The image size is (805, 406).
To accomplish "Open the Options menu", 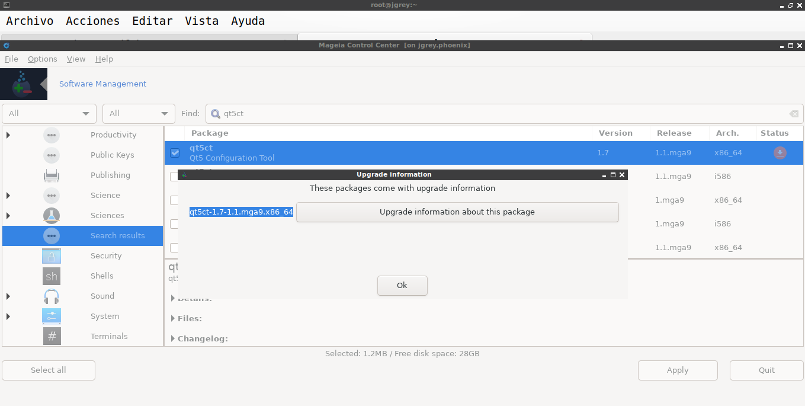I will pyautogui.click(x=43, y=59).
